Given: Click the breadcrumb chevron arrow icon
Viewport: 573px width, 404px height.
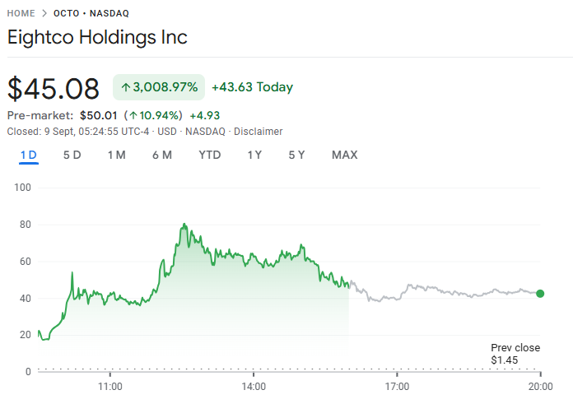Looking at the screenshot, I should pos(44,13).
